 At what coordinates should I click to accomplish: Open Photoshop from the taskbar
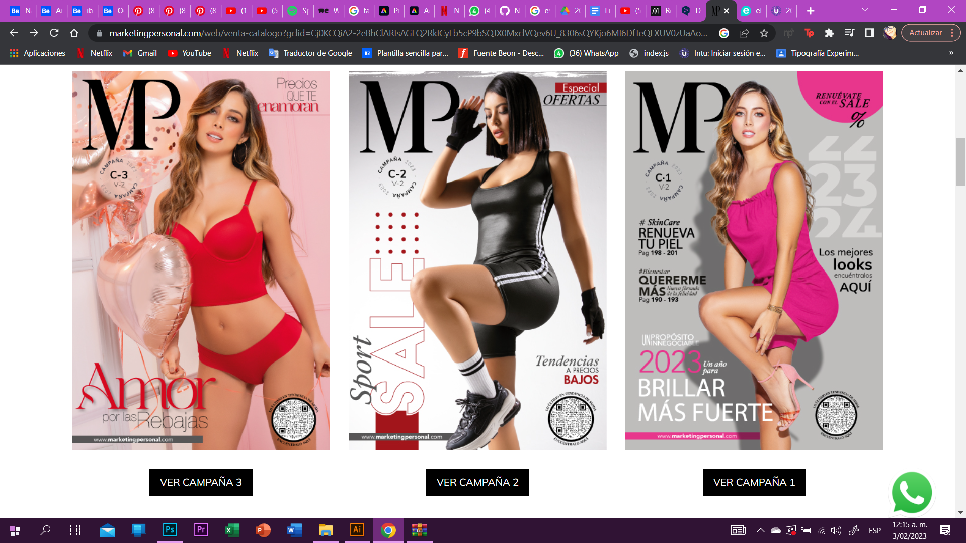pyautogui.click(x=170, y=530)
